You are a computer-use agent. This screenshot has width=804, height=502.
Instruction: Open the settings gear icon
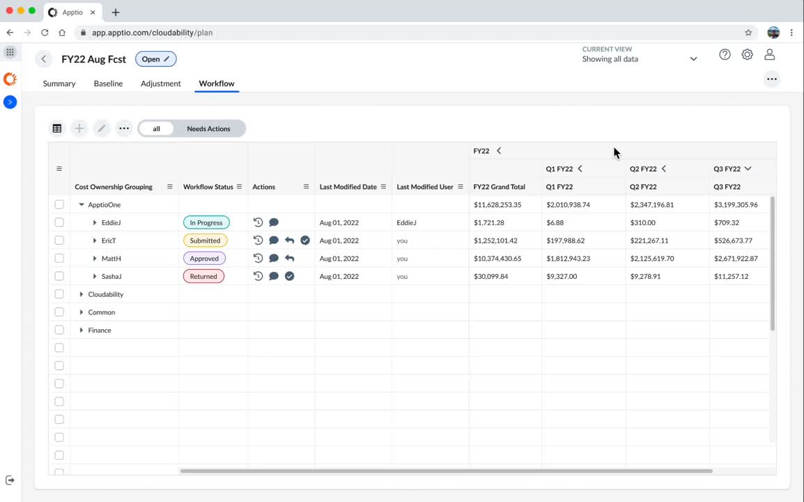pos(747,54)
